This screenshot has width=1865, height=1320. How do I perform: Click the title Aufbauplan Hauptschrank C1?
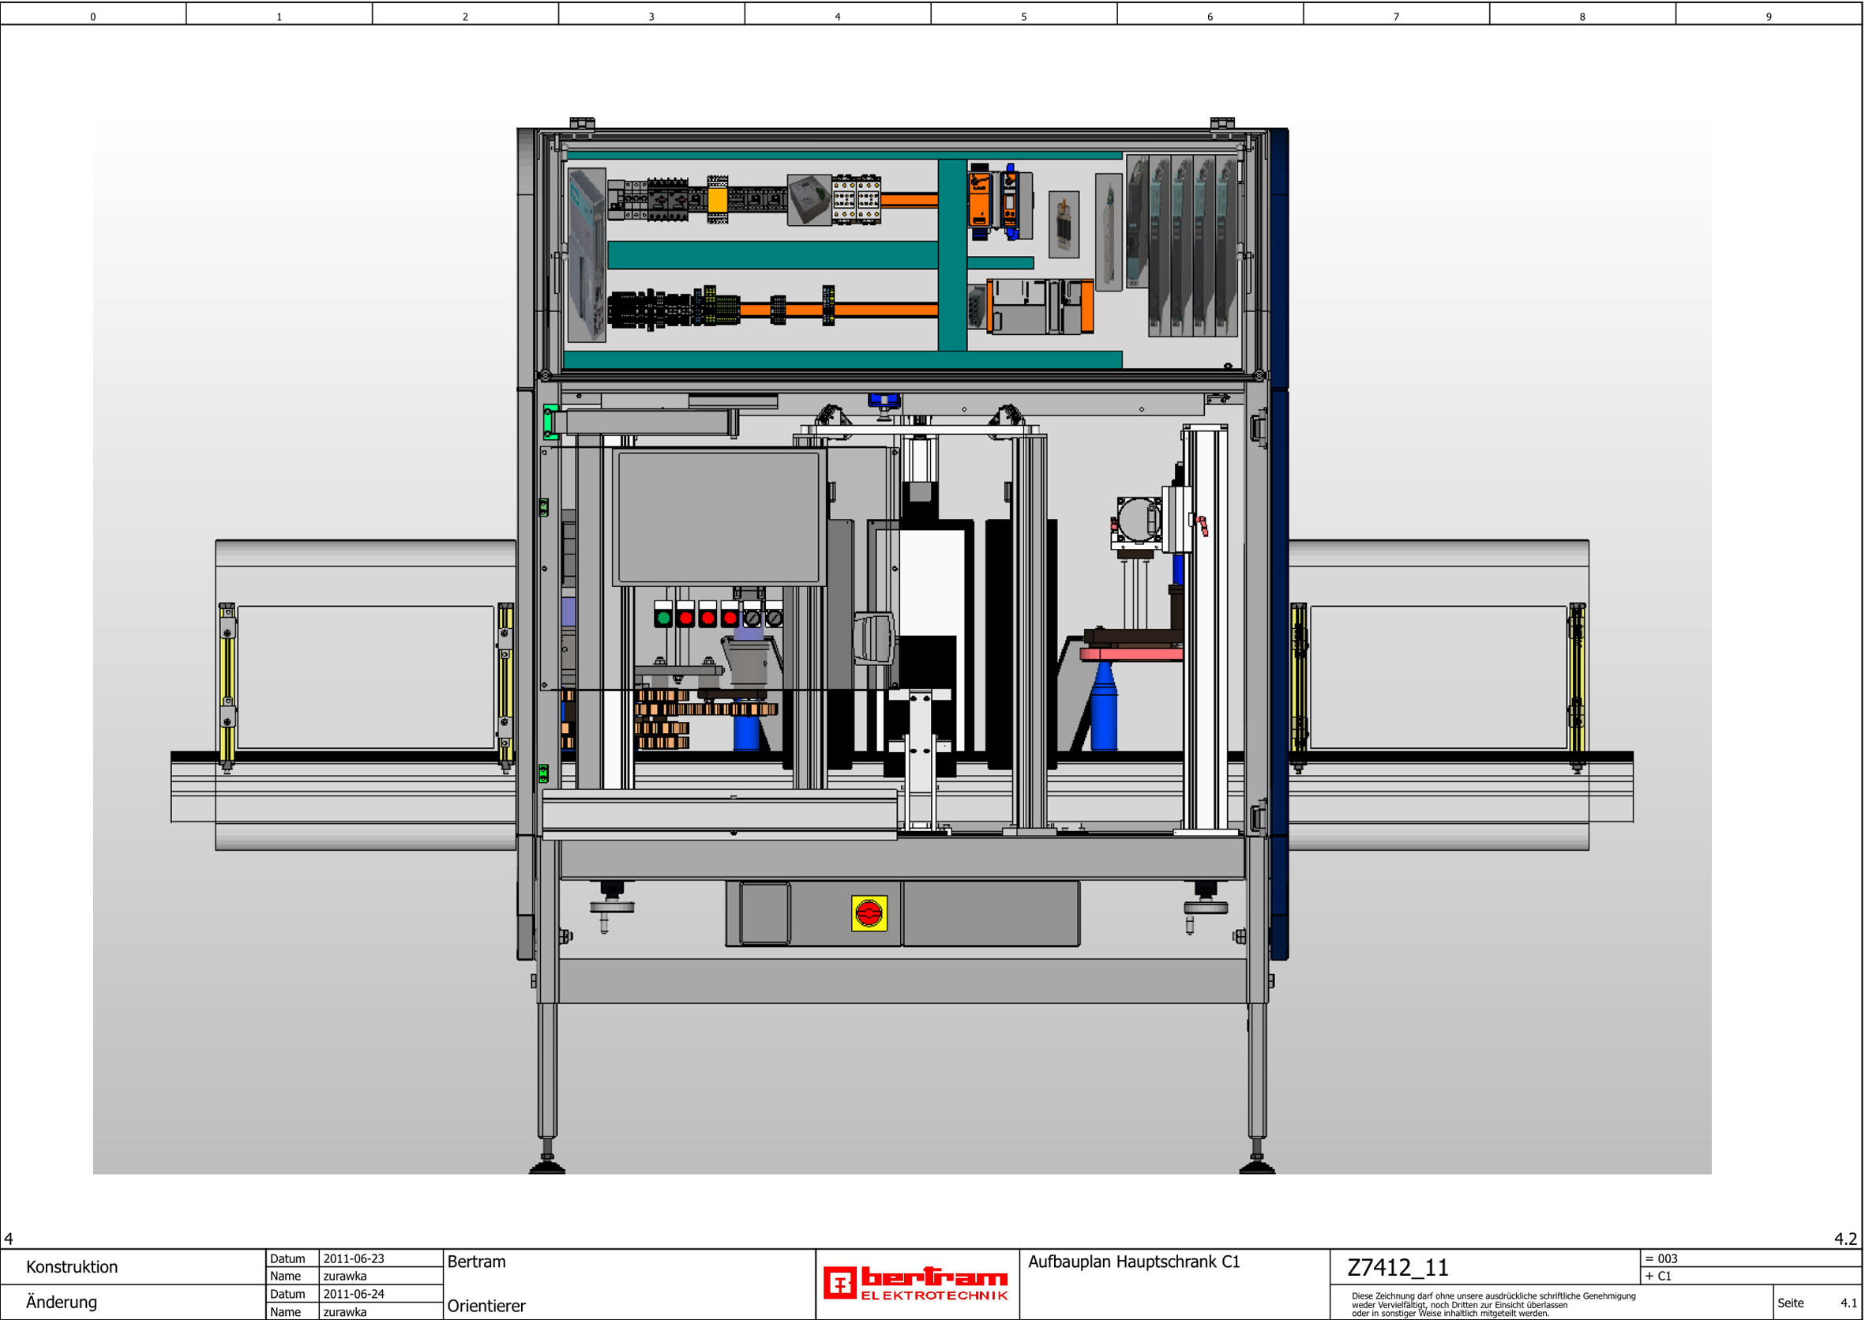(1133, 1262)
